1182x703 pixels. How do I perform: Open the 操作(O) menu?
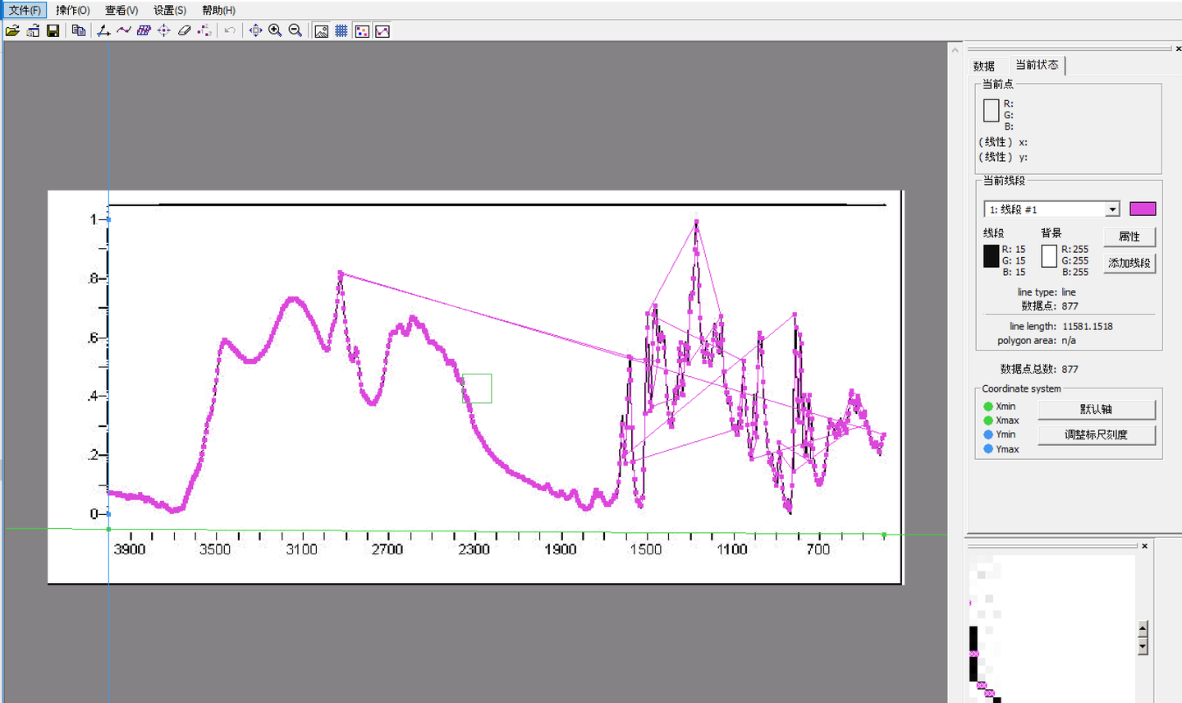point(73,10)
